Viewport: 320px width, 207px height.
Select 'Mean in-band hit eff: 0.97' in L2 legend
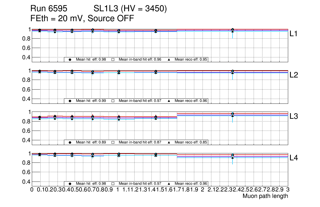coord(140,101)
